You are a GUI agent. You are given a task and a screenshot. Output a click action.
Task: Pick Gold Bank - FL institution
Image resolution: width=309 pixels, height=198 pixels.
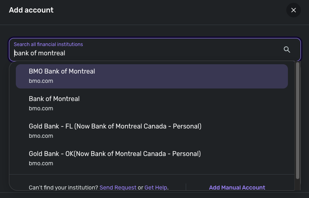click(115, 126)
